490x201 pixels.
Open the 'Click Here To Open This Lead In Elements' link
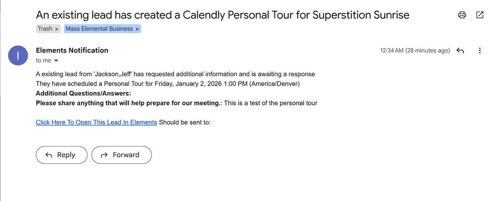pyautogui.click(x=96, y=122)
